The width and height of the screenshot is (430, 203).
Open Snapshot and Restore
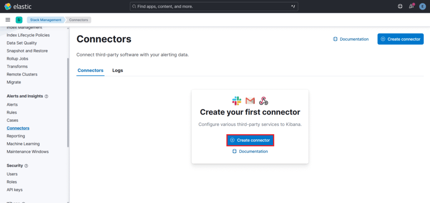coord(27,51)
